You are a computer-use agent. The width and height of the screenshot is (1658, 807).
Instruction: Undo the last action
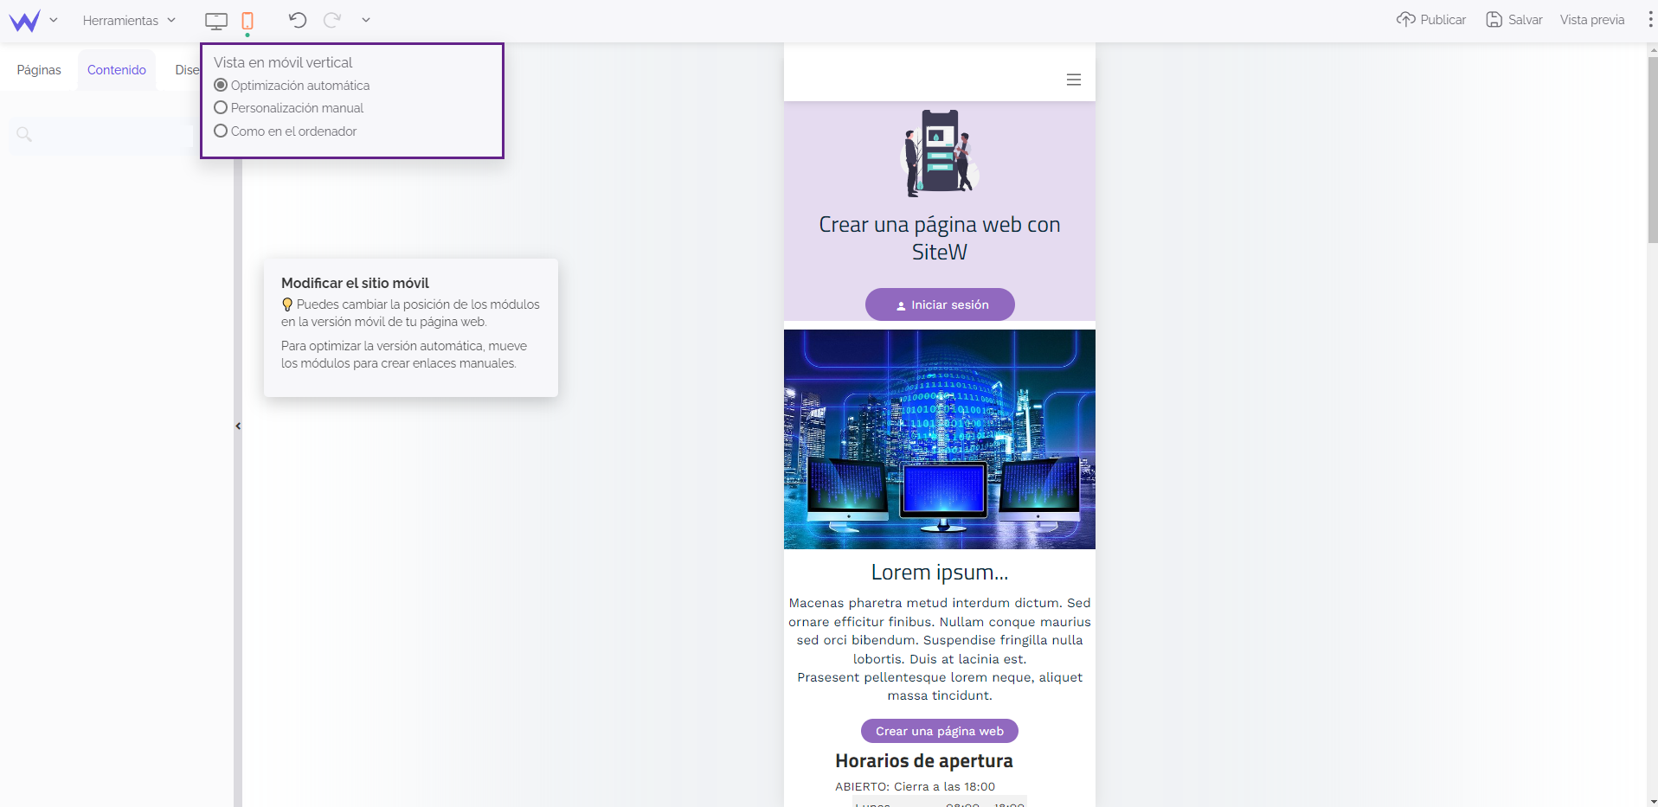coord(298,20)
